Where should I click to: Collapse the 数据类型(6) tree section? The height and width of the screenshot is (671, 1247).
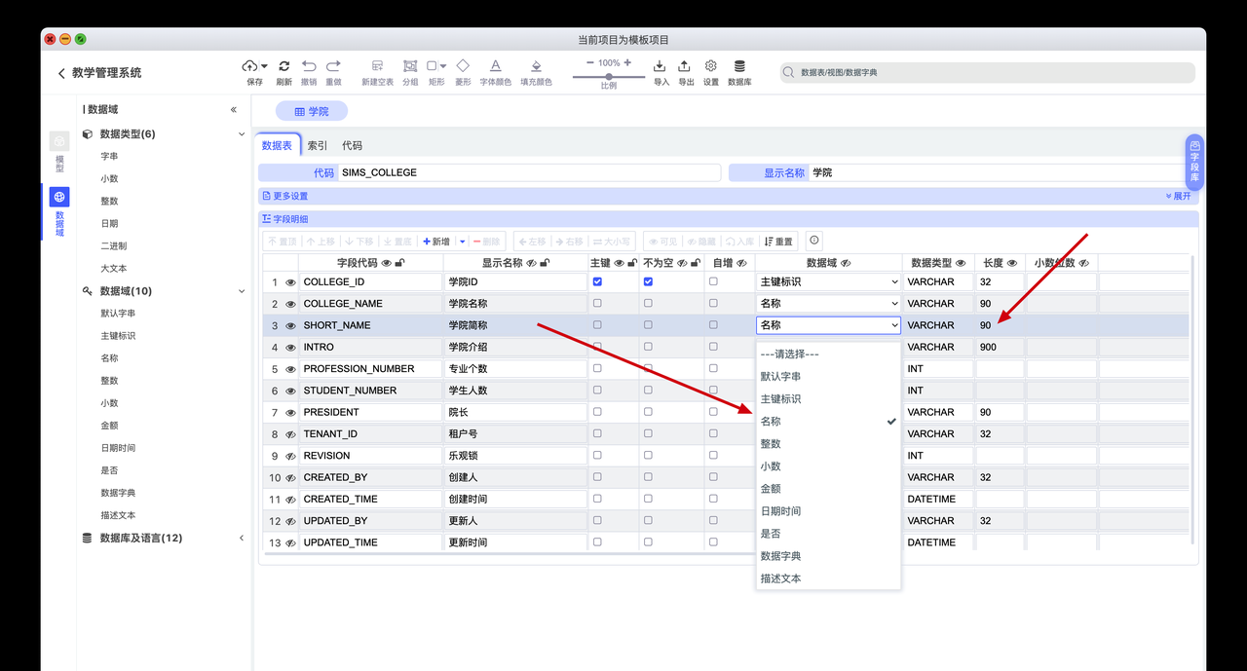tap(241, 133)
